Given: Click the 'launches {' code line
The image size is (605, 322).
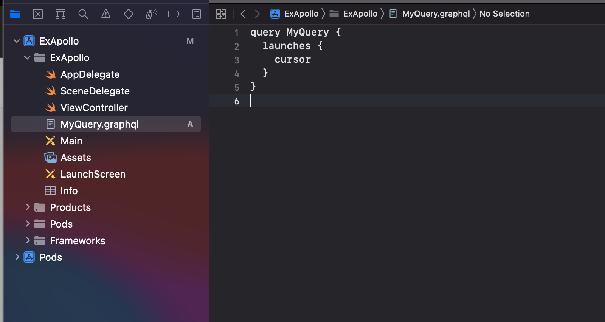Looking at the screenshot, I should pyautogui.click(x=293, y=46).
